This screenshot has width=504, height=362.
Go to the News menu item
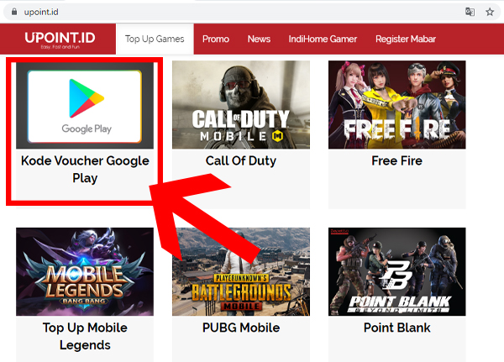pos(259,39)
